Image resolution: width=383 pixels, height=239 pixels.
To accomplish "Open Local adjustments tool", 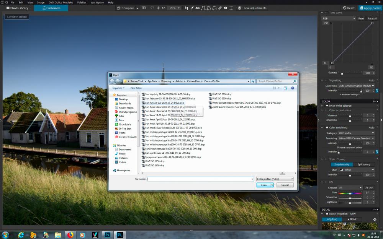I will (252, 8).
